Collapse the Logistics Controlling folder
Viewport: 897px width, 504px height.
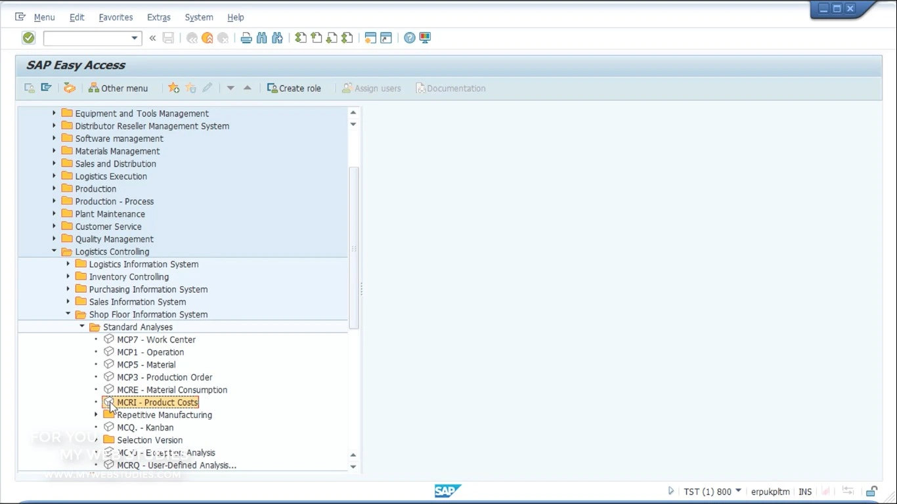point(54,251)
